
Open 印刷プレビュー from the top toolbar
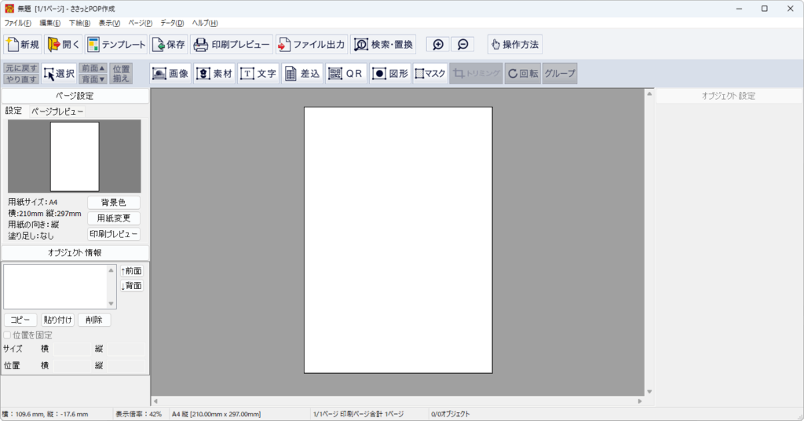coord(232,44)
